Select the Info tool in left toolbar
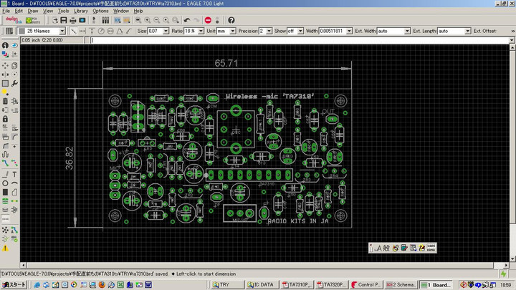This screenshot has height=290, width=516. tap(6, 45)
